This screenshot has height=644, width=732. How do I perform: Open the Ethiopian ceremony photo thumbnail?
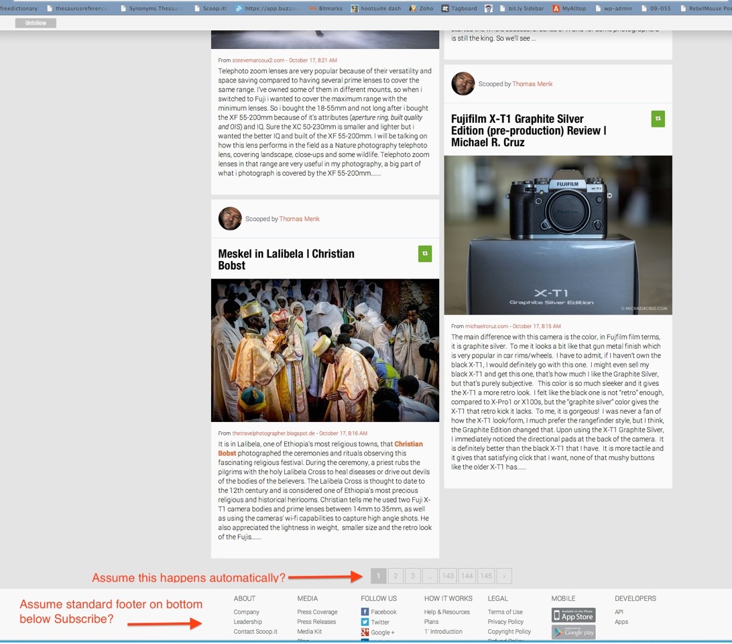[x=325, y=350]
